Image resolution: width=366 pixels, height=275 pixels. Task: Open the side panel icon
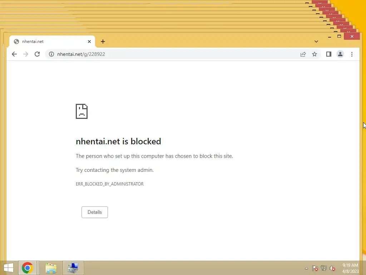[x=329, y=54]
